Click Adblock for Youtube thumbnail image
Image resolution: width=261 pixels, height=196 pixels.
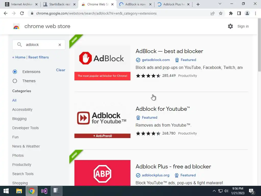click(102, 121)
